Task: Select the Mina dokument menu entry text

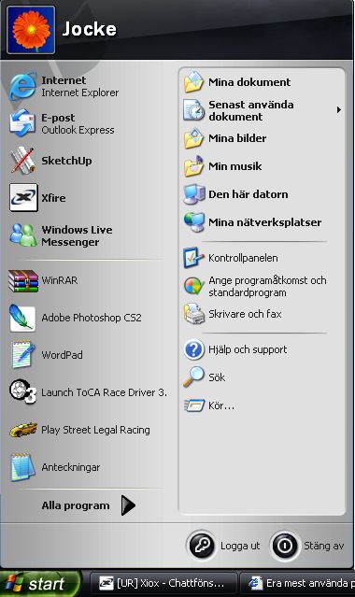Action: click(249, 82)
